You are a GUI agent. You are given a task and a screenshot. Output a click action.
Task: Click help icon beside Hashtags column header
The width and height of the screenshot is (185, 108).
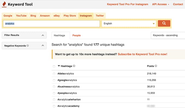pos(74,66)
